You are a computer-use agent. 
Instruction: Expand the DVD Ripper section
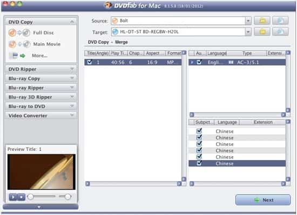72,69
